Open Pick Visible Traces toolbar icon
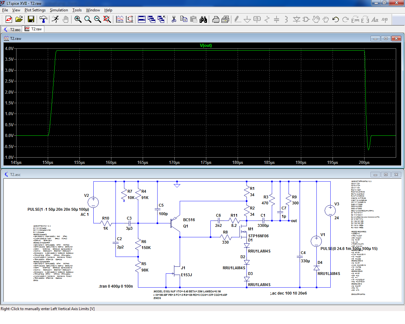 (120, 20)
